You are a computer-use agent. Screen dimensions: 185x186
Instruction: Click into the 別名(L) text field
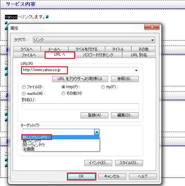[x=81, y=107]
